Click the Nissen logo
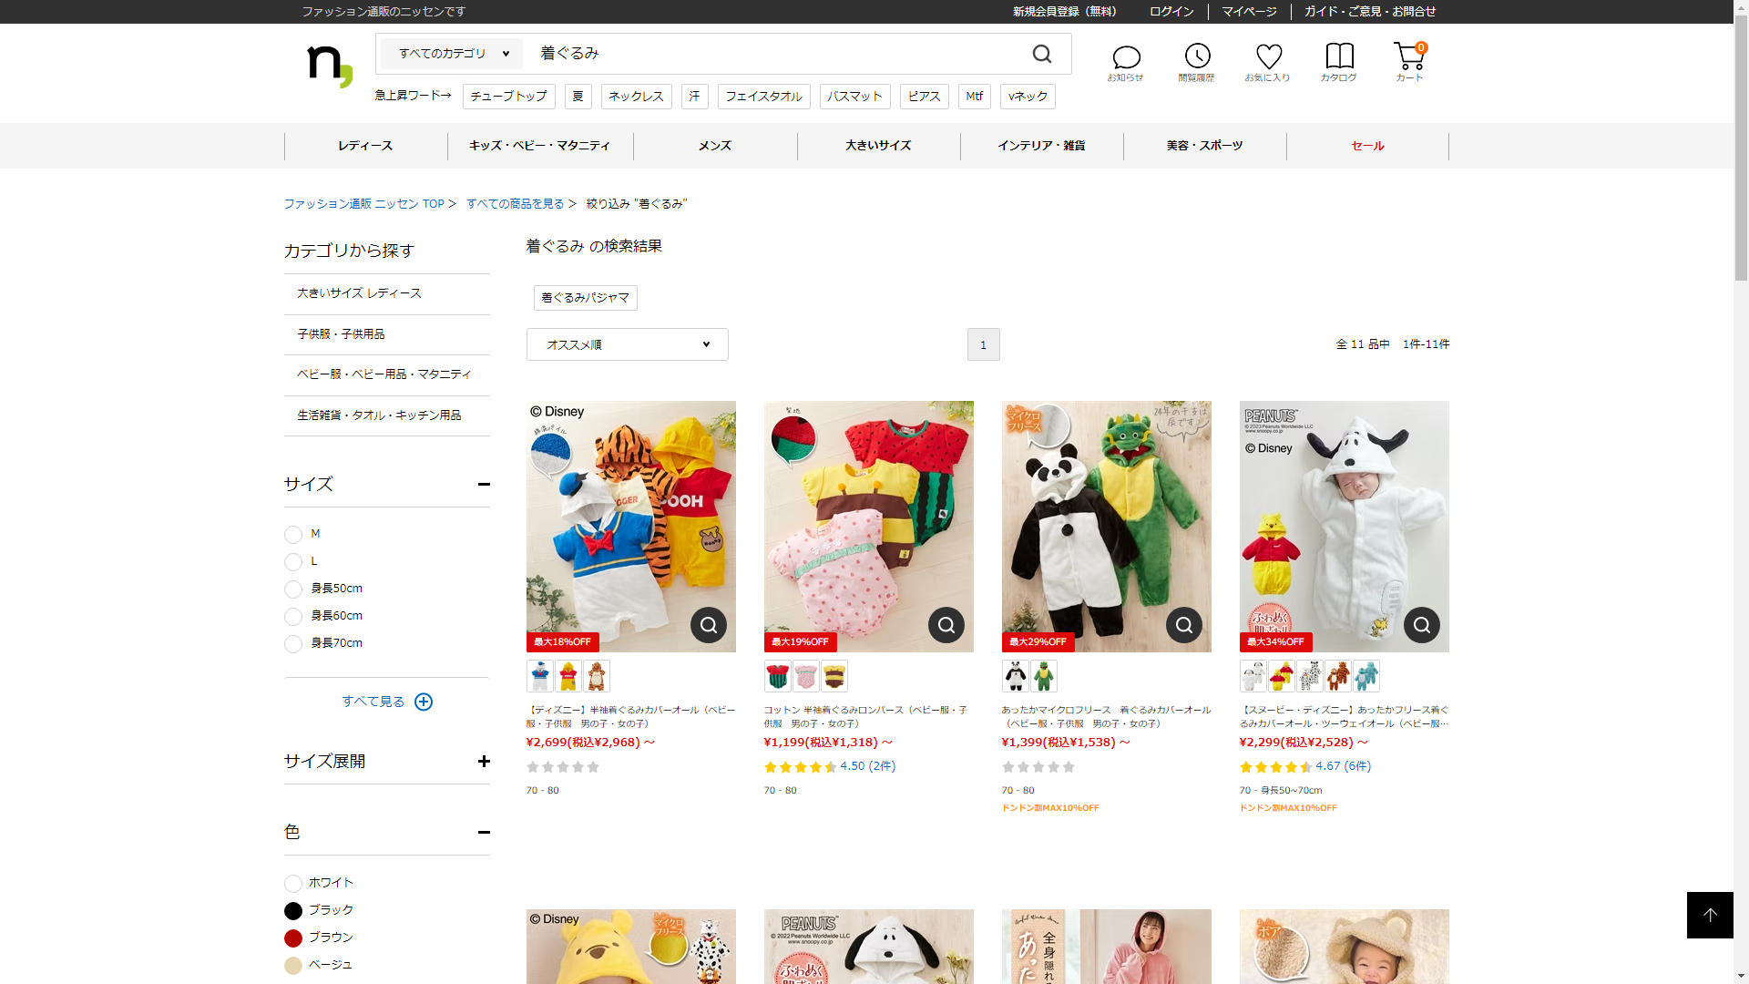1749x984 pixels. point(329,66)
